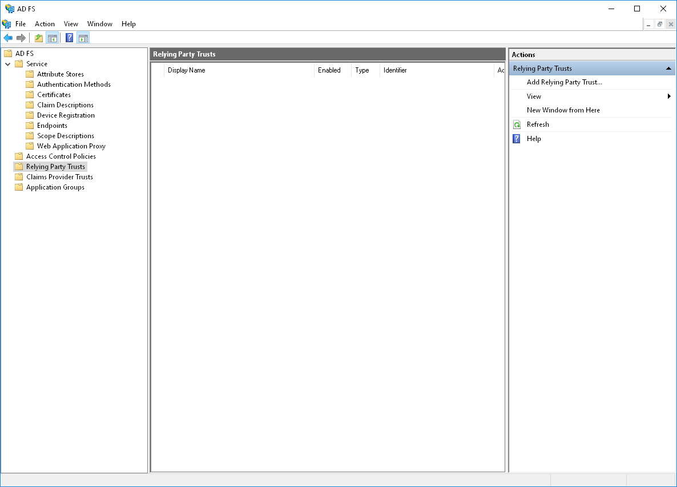Click the Help icon in Actions pane

point(517,139)
